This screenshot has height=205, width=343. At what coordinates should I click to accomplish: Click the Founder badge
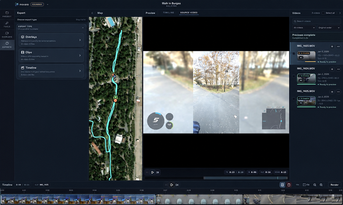pyautogui.click(x=37, y=4)
